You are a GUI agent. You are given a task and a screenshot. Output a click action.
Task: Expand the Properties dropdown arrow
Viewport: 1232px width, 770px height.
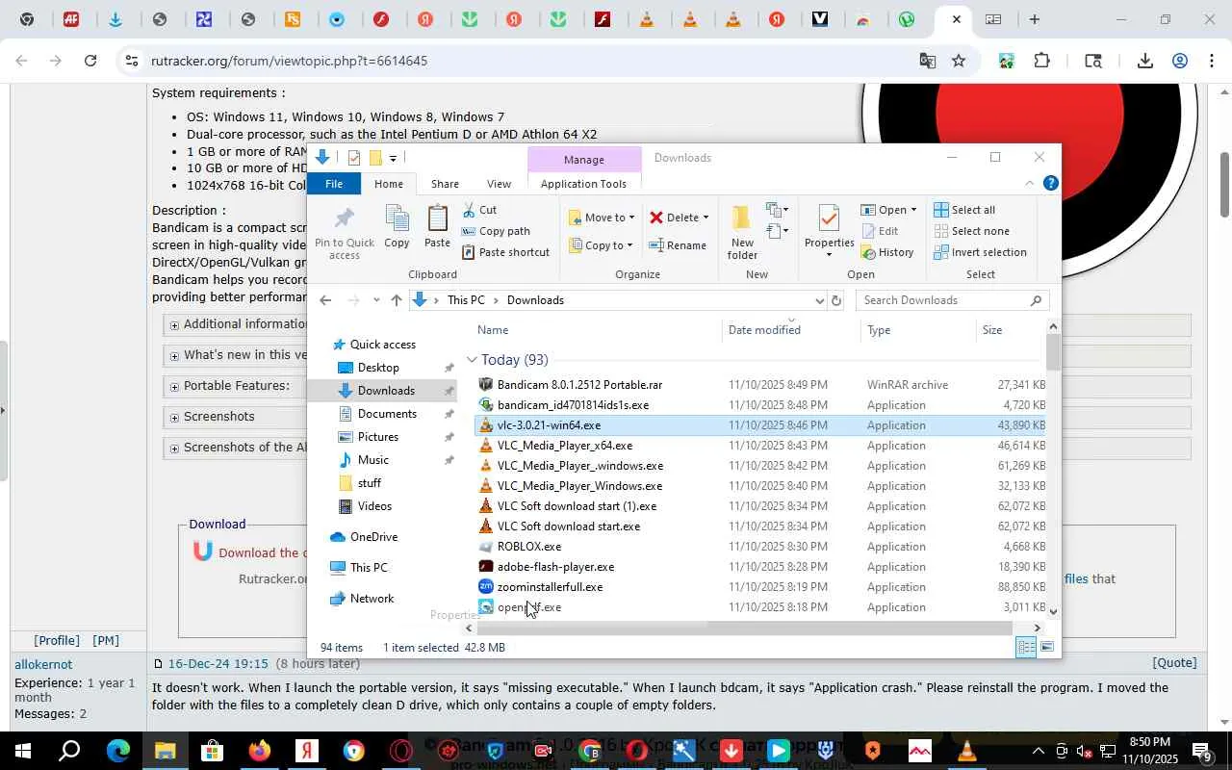click(830, 255)
